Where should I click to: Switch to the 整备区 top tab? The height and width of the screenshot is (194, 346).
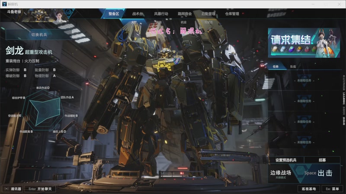tap(114, 14)
